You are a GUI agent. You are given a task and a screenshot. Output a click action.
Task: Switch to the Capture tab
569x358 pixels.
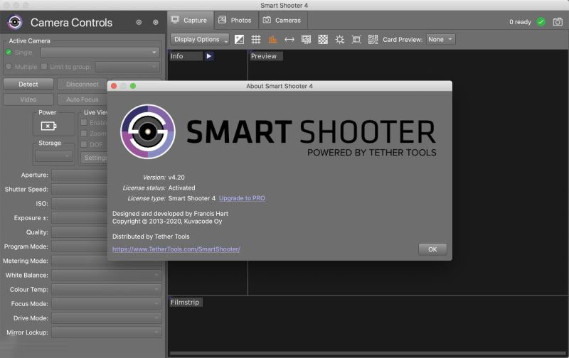pyautogui.click(x=190, y=21)
